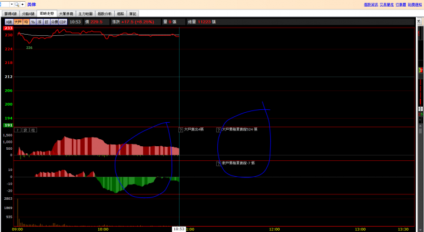Screen dimensions: 424x232
Task: Click the 10:53 time display in toolbar
Action: [x=75, y=22]
